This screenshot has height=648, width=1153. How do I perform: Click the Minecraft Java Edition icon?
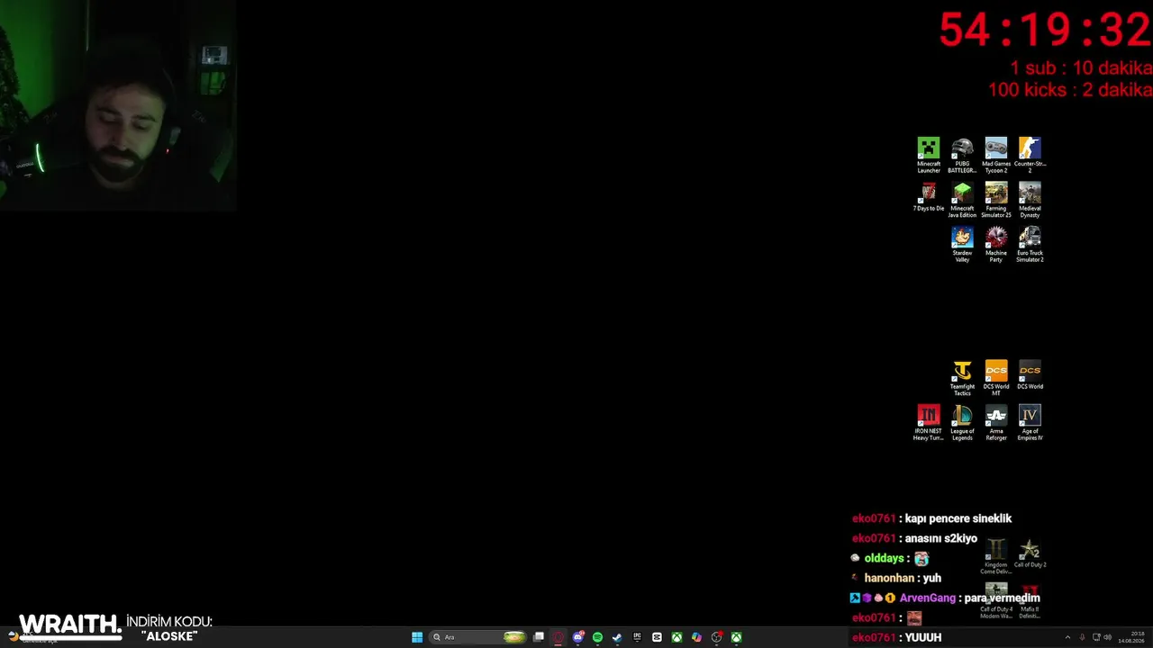click(962, 200)
